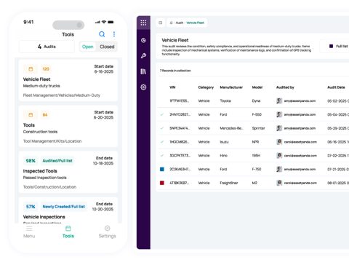Image resolution: width=349 pixels, height=265 pixels.
Task: Sort by the Audit Date column header
Action: click(x=336, y=87)
